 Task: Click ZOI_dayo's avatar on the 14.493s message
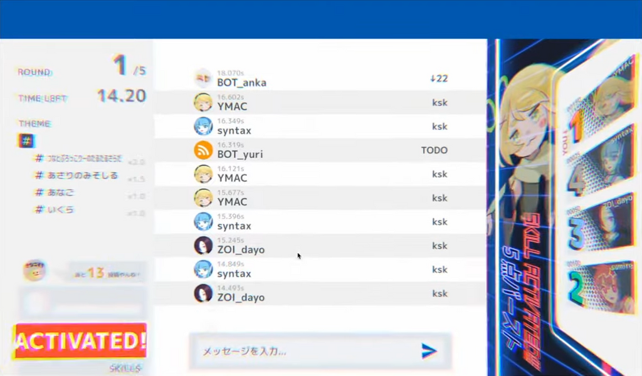(203, 293)
